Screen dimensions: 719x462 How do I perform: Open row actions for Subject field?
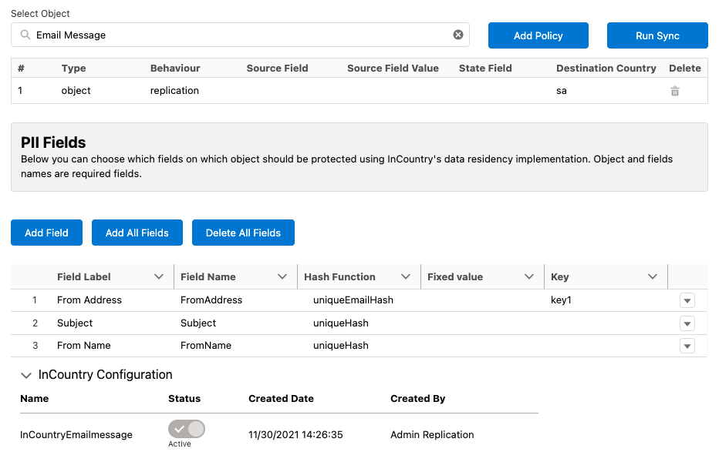687,323
